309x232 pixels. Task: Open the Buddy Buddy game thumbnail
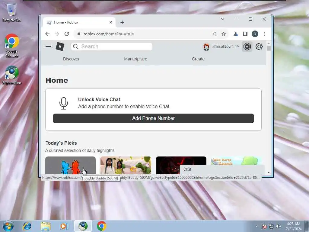(70, 165)
